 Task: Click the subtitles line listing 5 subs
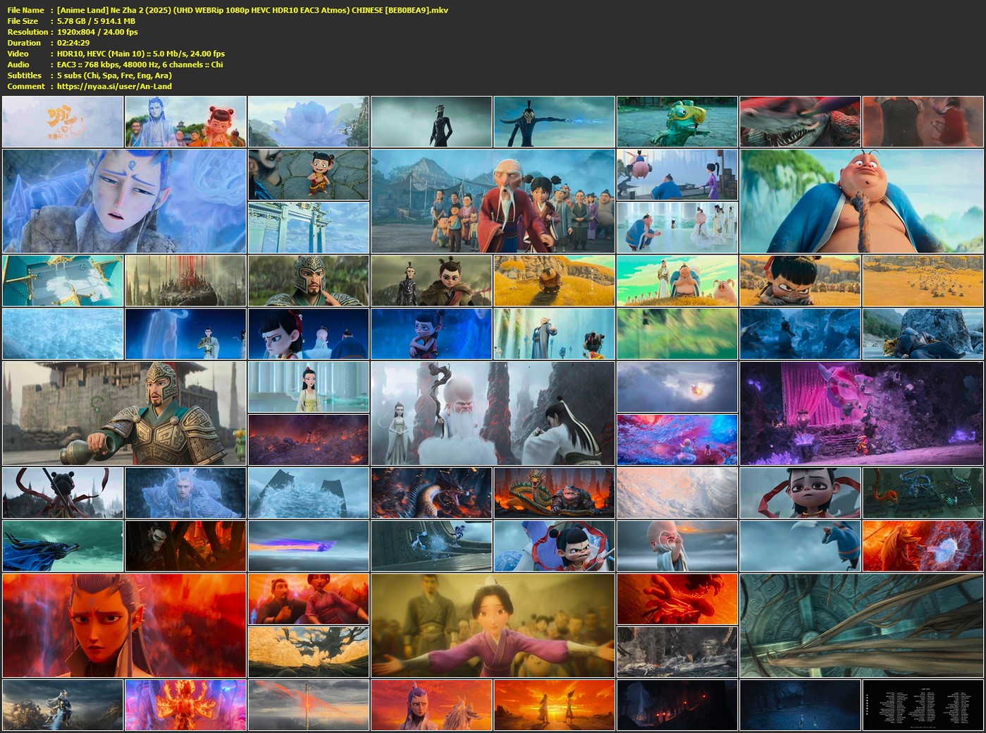click(114, 75)
